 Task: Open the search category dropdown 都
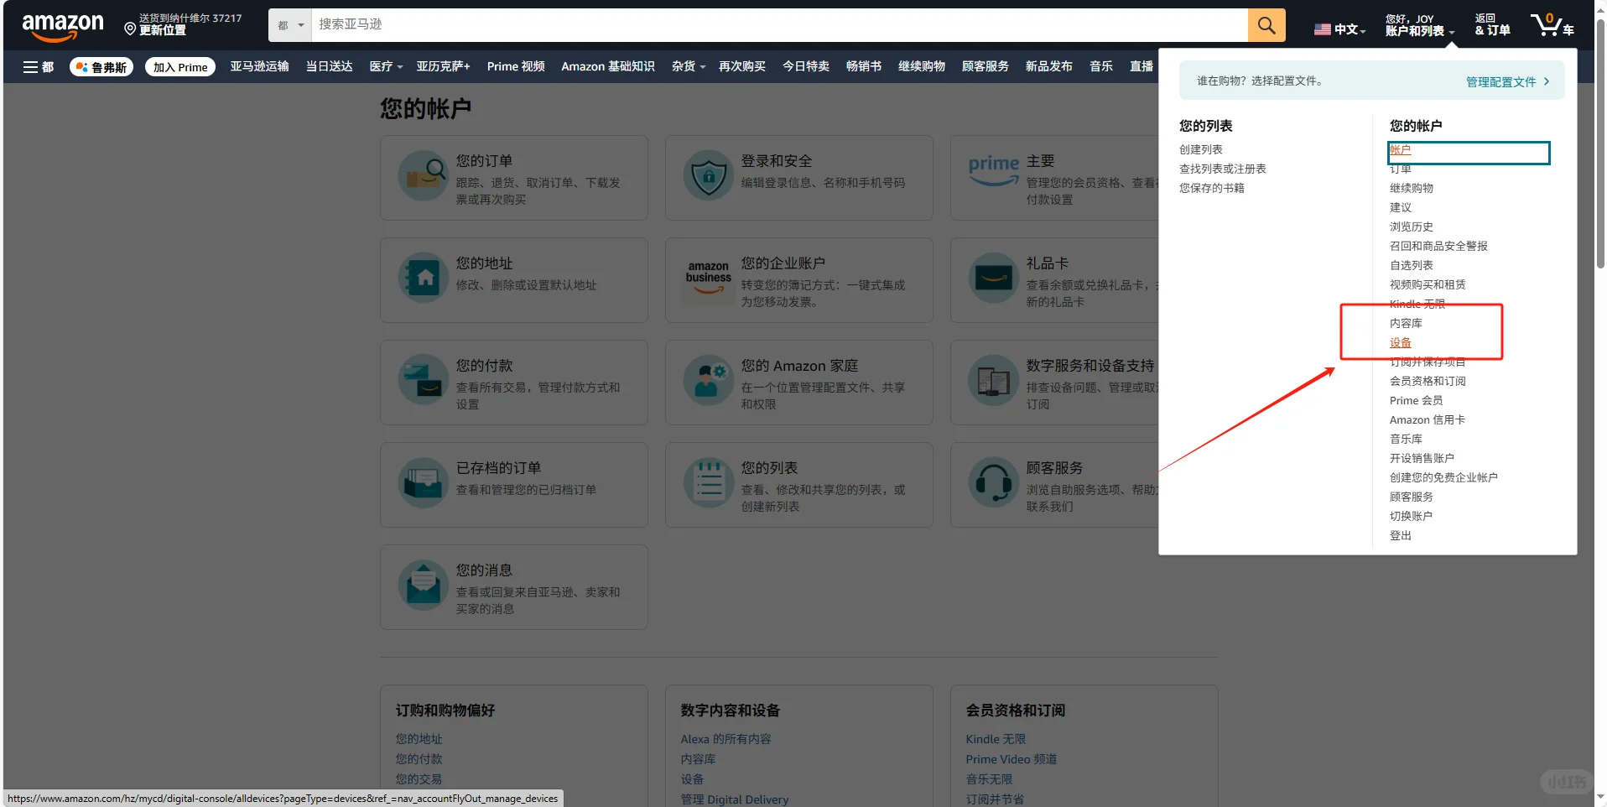click(290, 25)
